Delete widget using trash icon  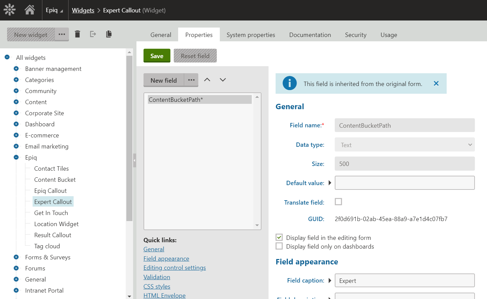click(x=77, y=34)
